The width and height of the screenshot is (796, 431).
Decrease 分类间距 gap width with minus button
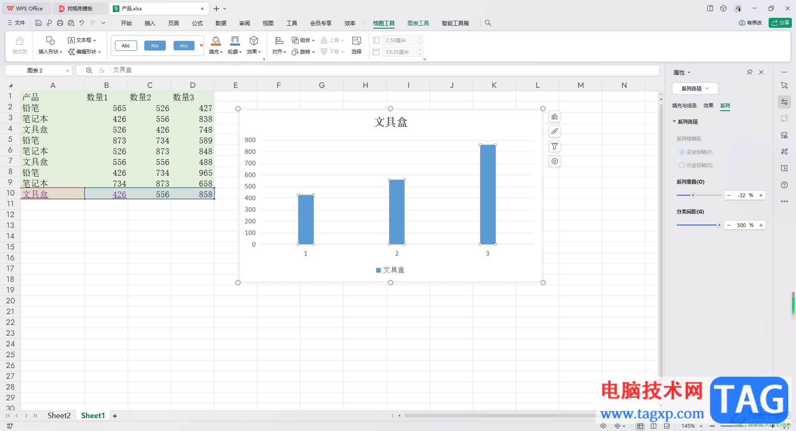point(729,225)
